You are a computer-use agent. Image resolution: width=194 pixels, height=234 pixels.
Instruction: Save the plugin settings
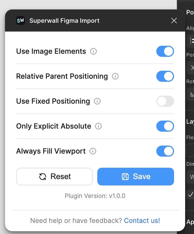click(x=136, y=176)
